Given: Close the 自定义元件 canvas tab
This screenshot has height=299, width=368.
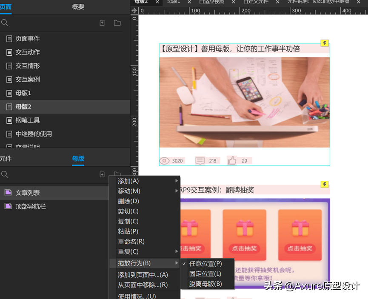Looking at the screenshot, I should [277, 2].
